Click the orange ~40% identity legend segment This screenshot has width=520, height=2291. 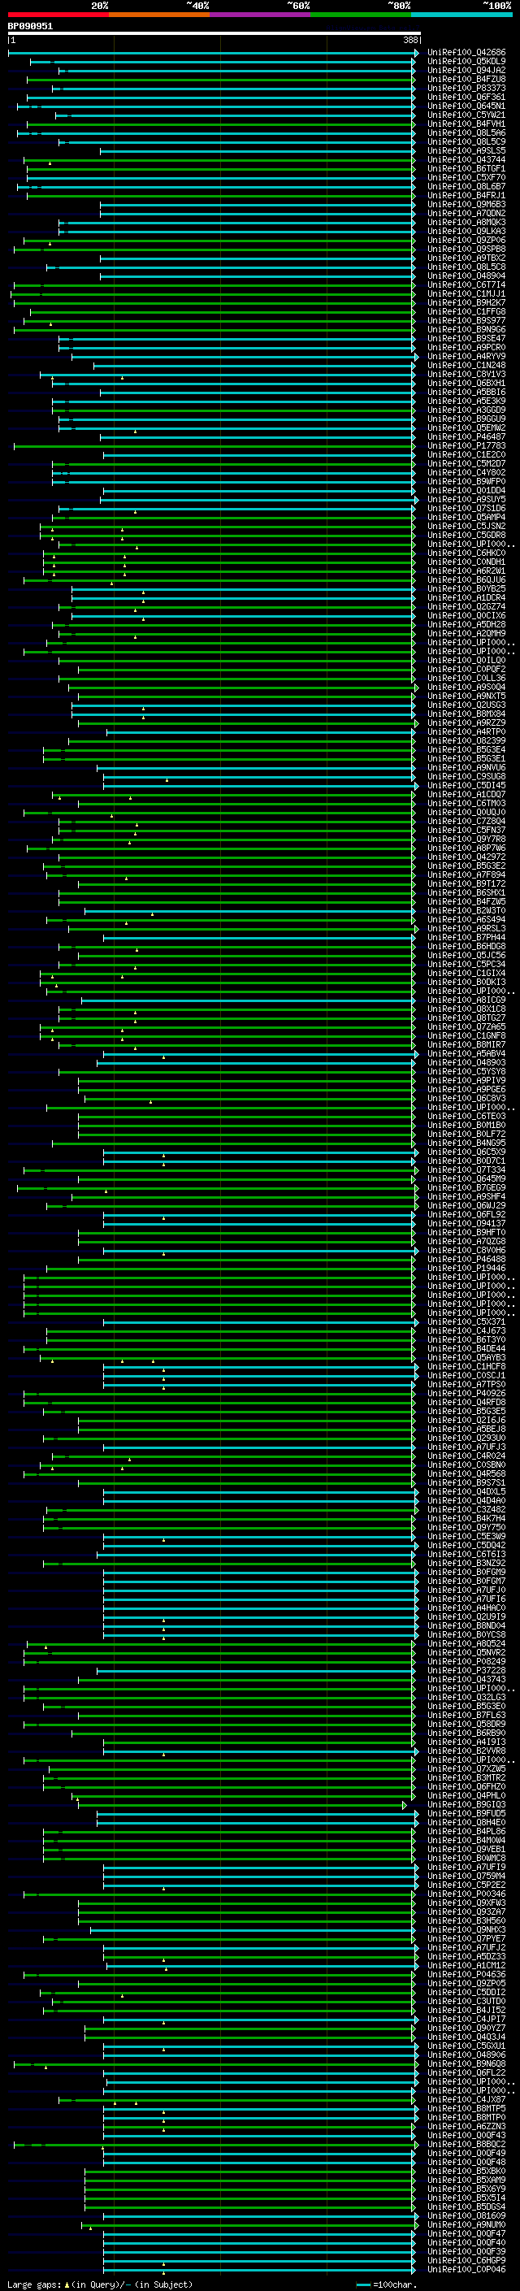(159, 15)
